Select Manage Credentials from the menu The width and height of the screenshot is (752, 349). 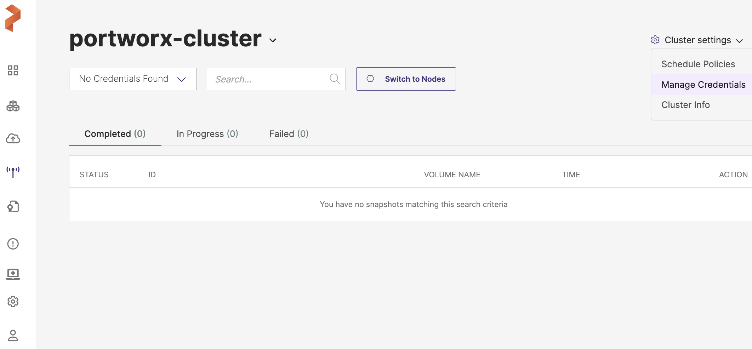pyautogui.click(x=703, y=85)
